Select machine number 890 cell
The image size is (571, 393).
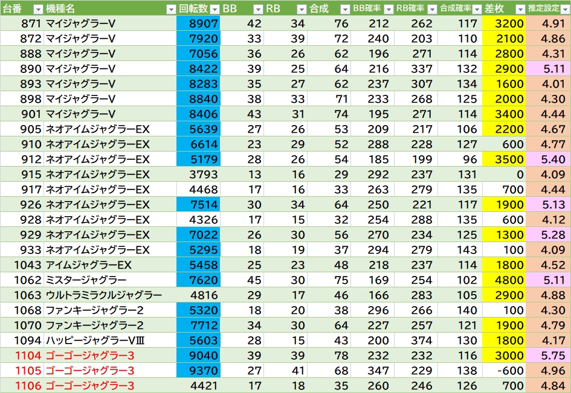pos(22,69)
